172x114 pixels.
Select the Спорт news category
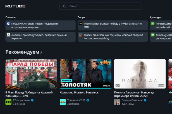point(81,17)
